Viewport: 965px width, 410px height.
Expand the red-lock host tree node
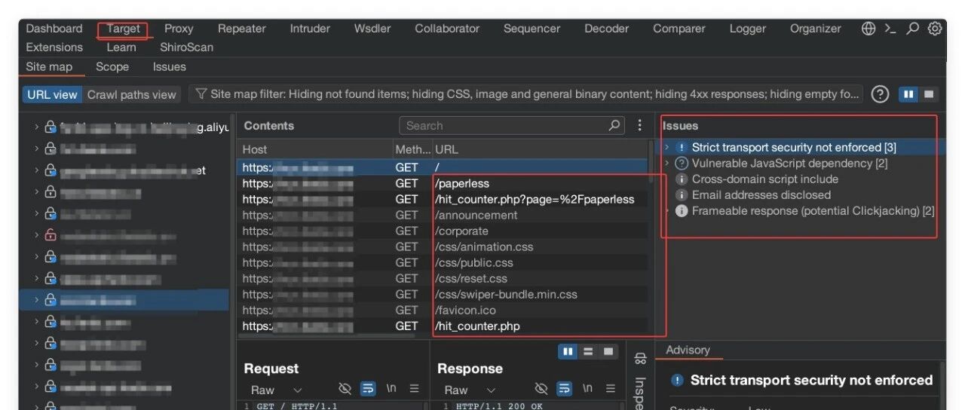coord(36,235)
